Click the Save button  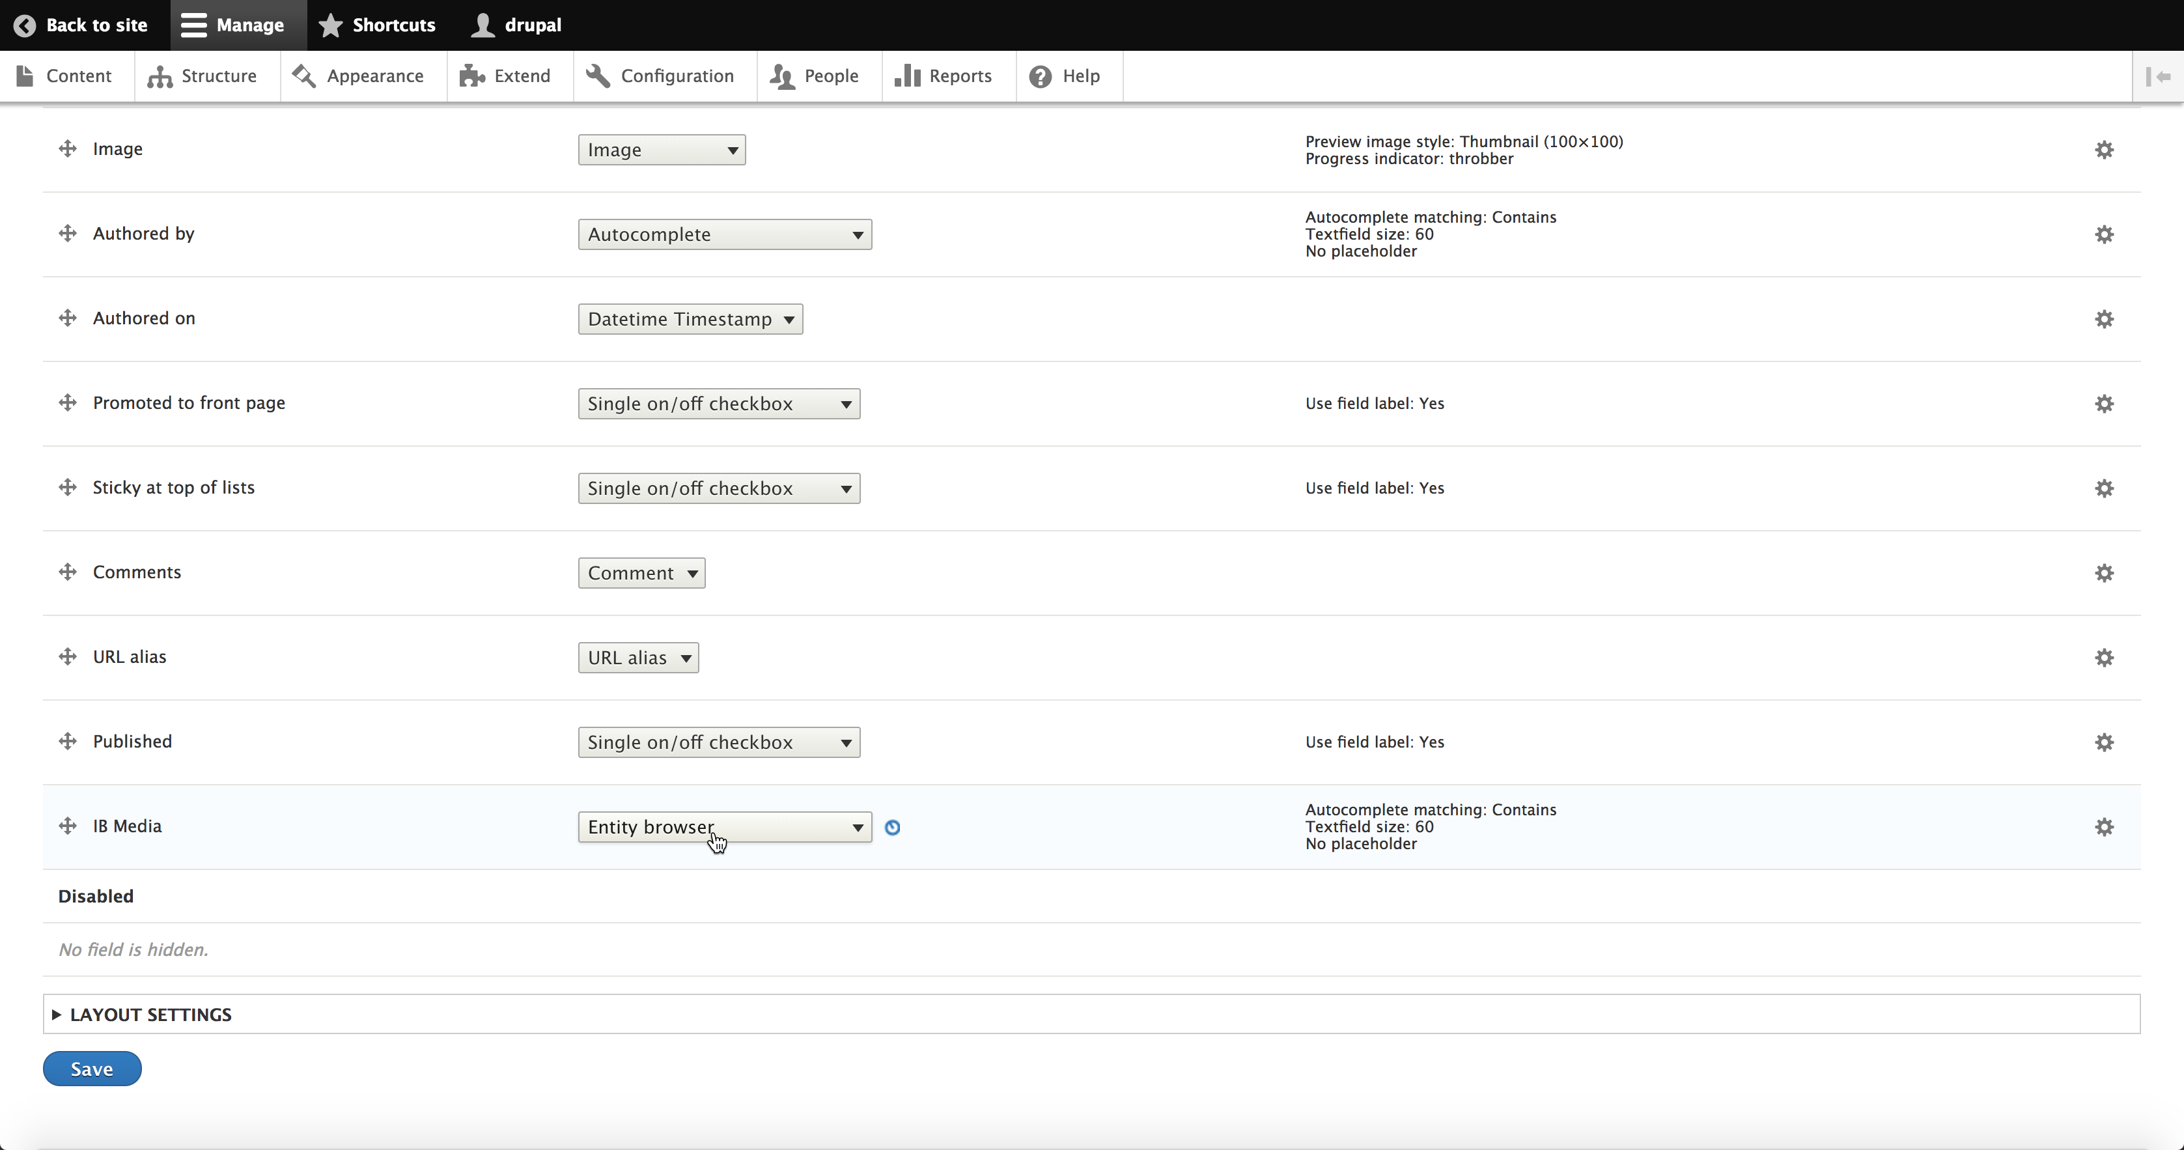pos(92,1069)
